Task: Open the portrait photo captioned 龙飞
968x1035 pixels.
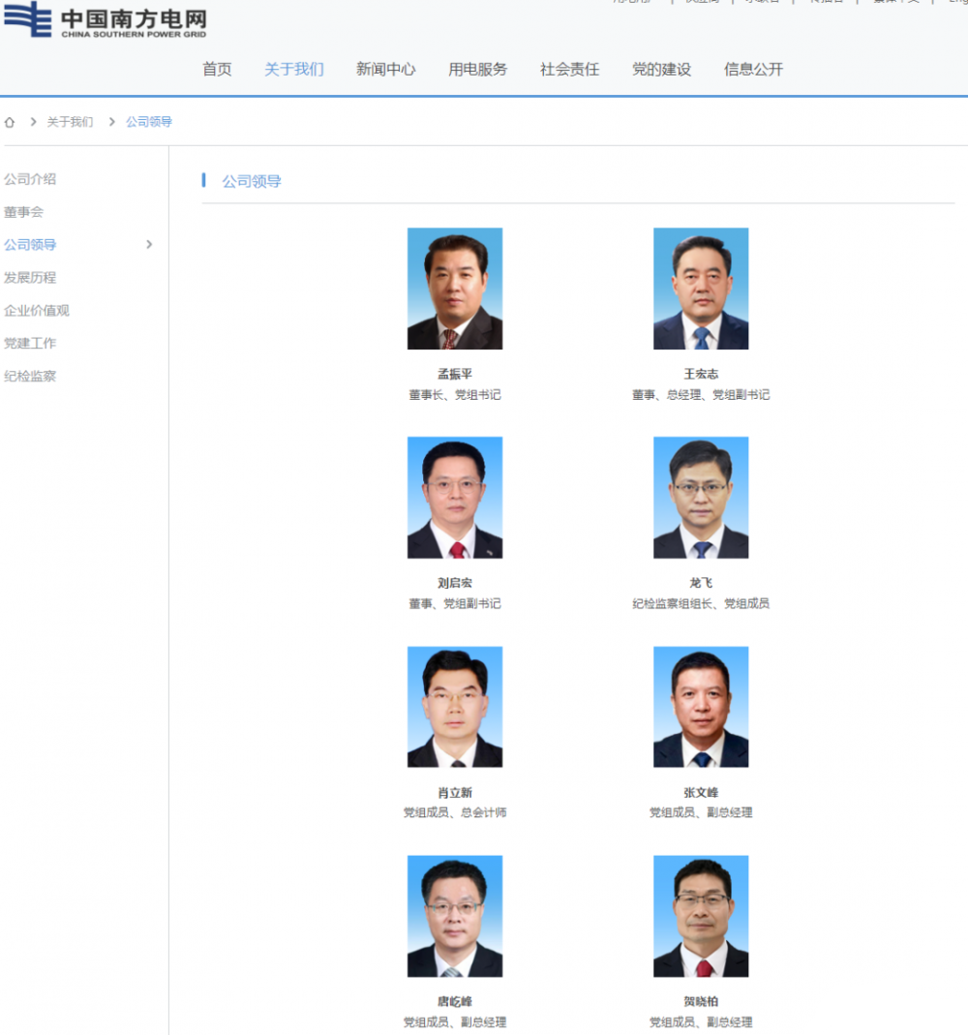Action: 700,498
